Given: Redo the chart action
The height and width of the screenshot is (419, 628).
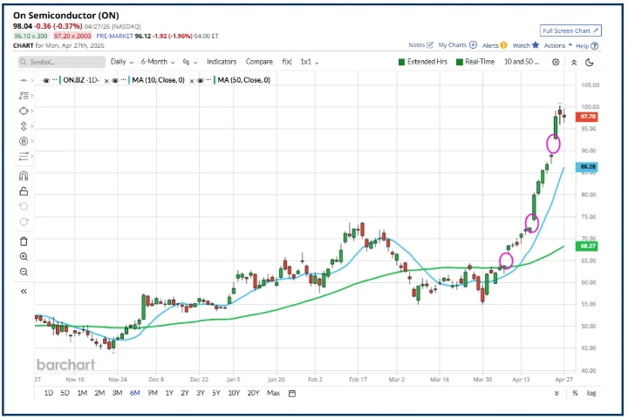Looking at the screenshot, I should pos(24,221).
